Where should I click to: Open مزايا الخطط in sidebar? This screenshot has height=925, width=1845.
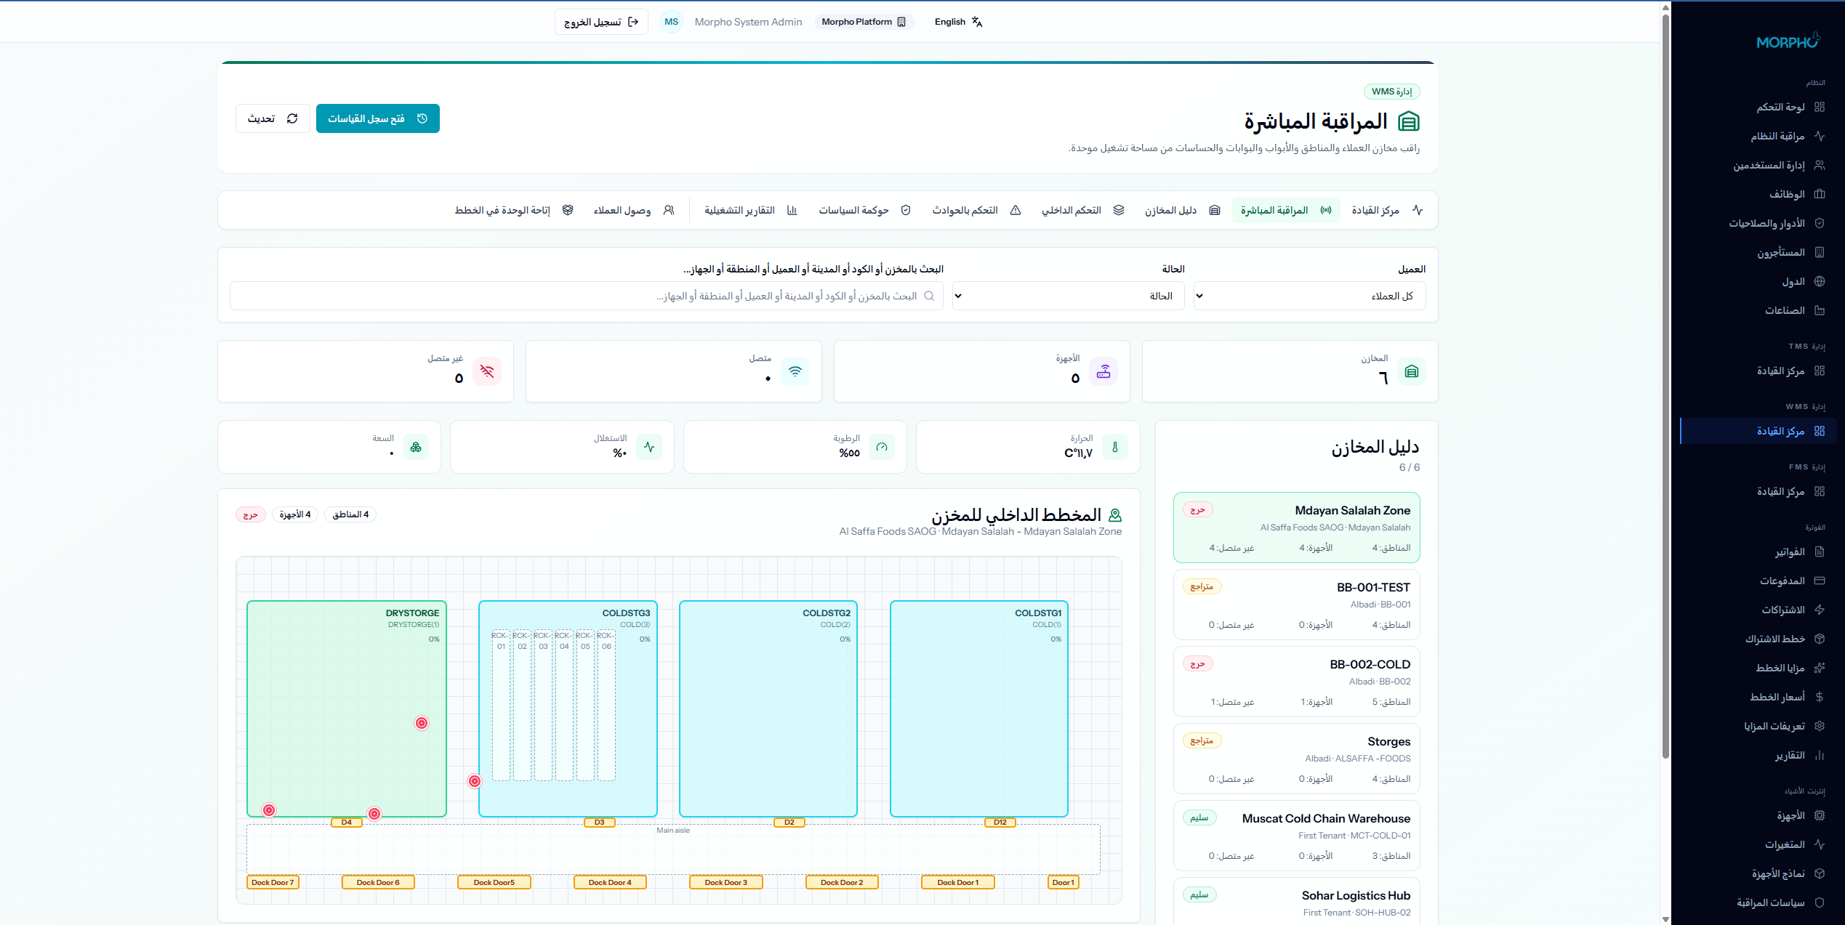pos(1758,668)
